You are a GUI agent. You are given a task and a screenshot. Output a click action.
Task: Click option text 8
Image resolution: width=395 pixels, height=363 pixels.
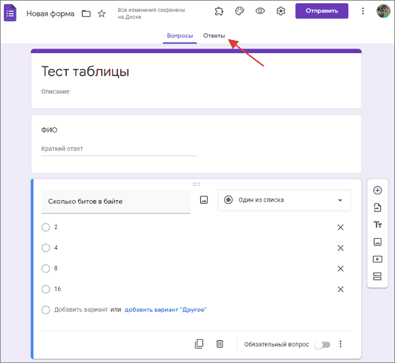click(x=56, y=268)
